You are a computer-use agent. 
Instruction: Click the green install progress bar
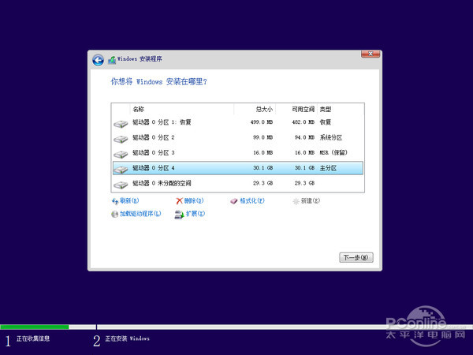(x=35, y=327)
